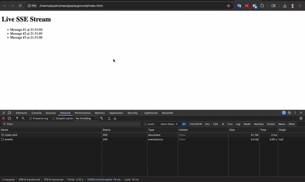Expand the More filters dropdown

[x=169, y=124]
